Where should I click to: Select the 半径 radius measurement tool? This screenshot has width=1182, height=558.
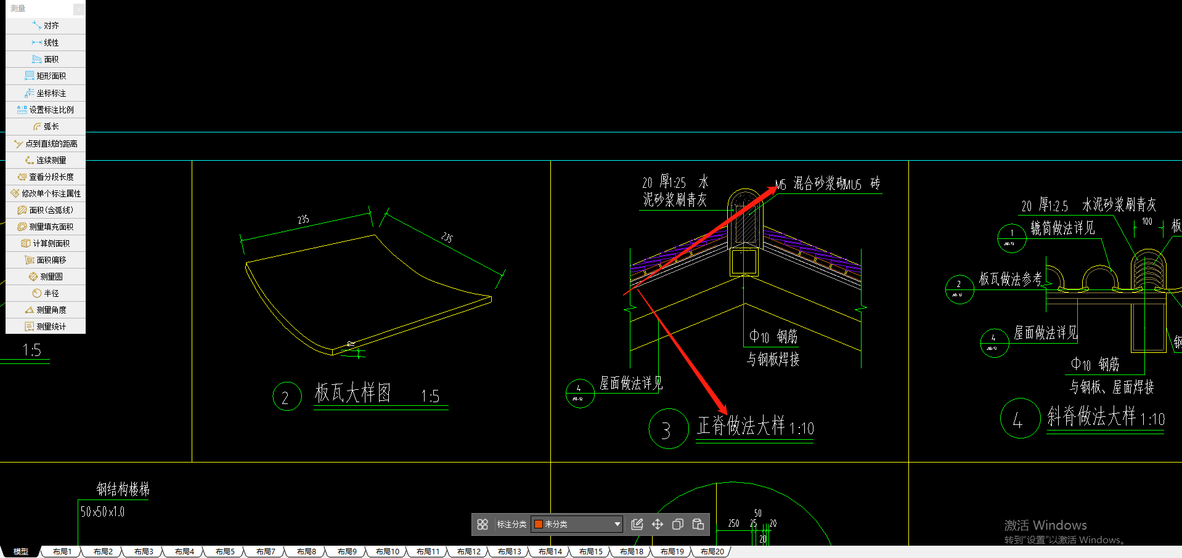(46, 293)
